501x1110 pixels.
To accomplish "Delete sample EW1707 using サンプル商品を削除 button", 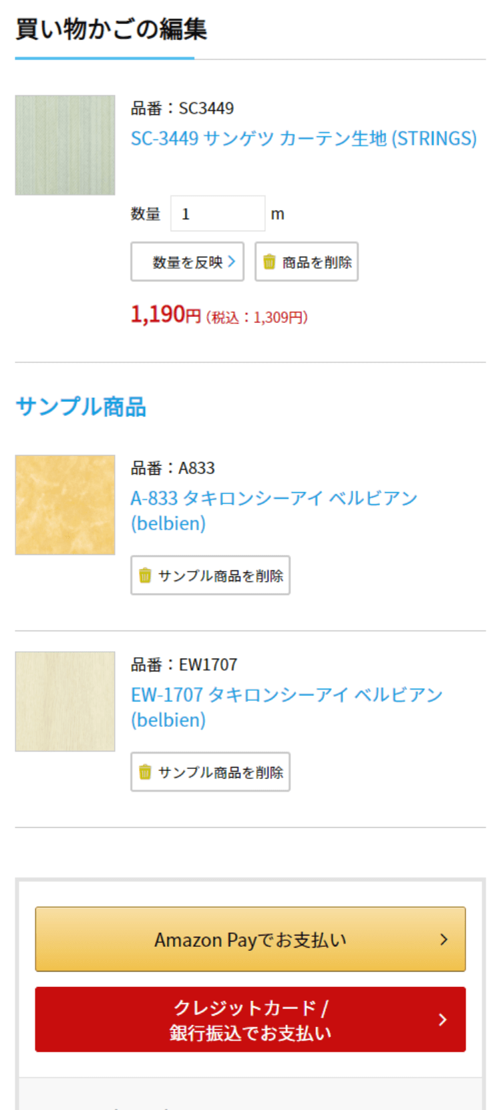I will [210, 772].
